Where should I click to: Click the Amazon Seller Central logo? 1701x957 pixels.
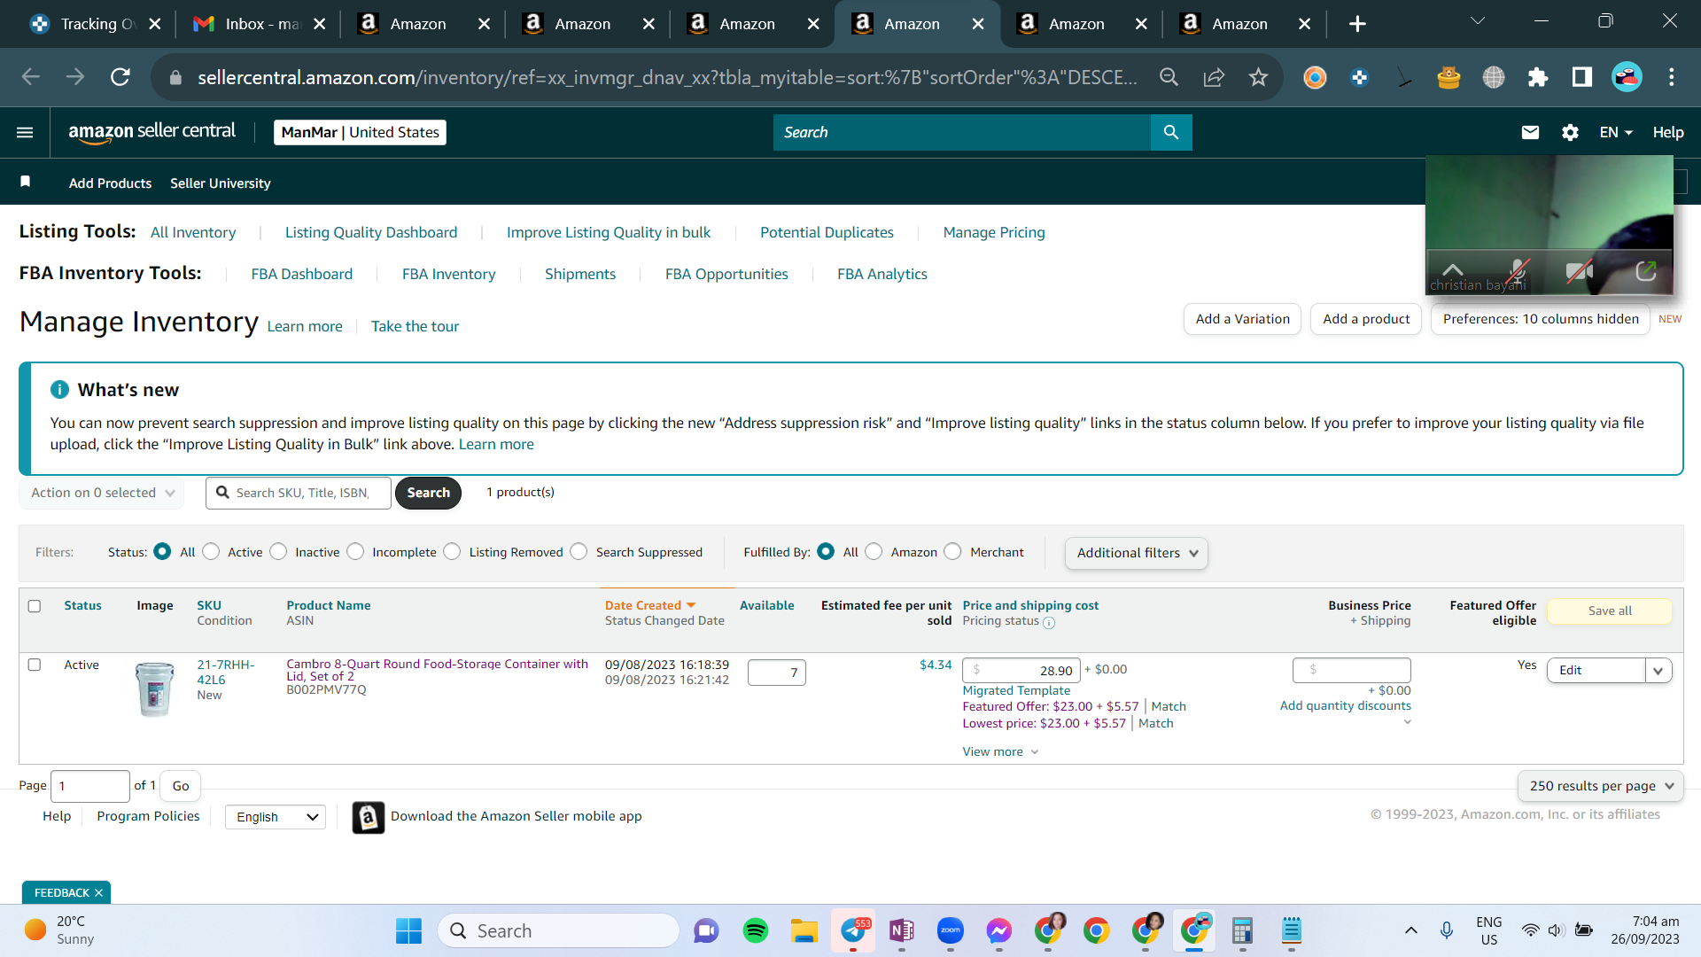click(152, 132)
